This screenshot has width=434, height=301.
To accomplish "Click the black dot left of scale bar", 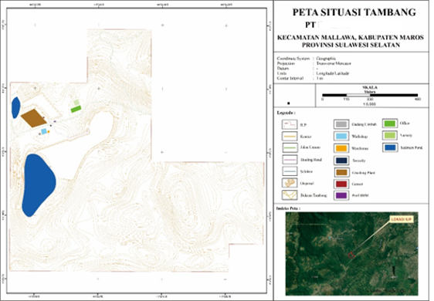I will coord(288,103).
